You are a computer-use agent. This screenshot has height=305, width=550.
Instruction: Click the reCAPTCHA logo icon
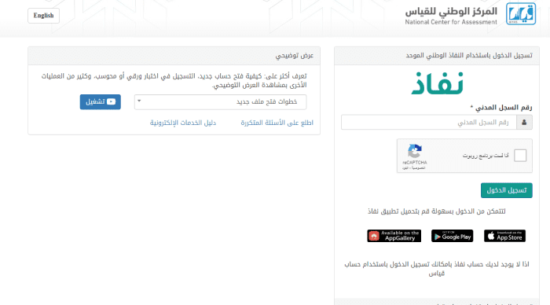point(415,151)
